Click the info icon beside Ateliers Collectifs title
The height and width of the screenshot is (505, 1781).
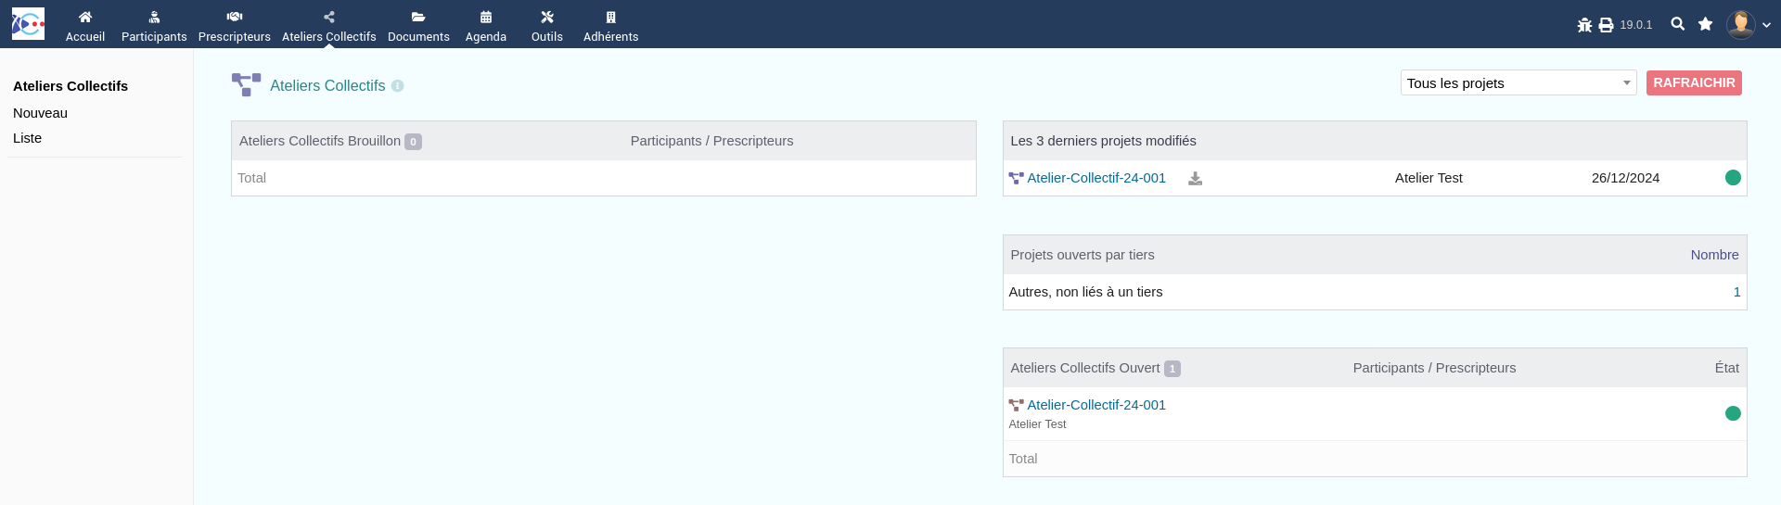(398, 86)
